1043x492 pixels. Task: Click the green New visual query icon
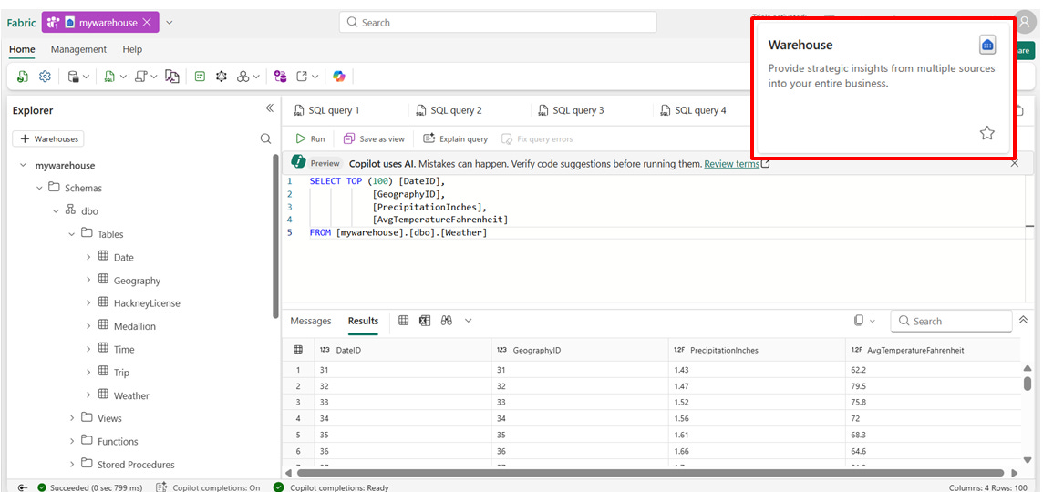click(x=200, y=77)
